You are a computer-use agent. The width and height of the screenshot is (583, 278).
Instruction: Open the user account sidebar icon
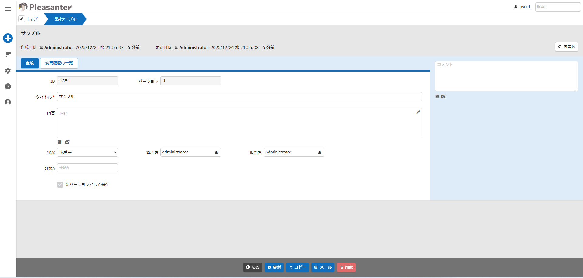(x=8, y=102)
